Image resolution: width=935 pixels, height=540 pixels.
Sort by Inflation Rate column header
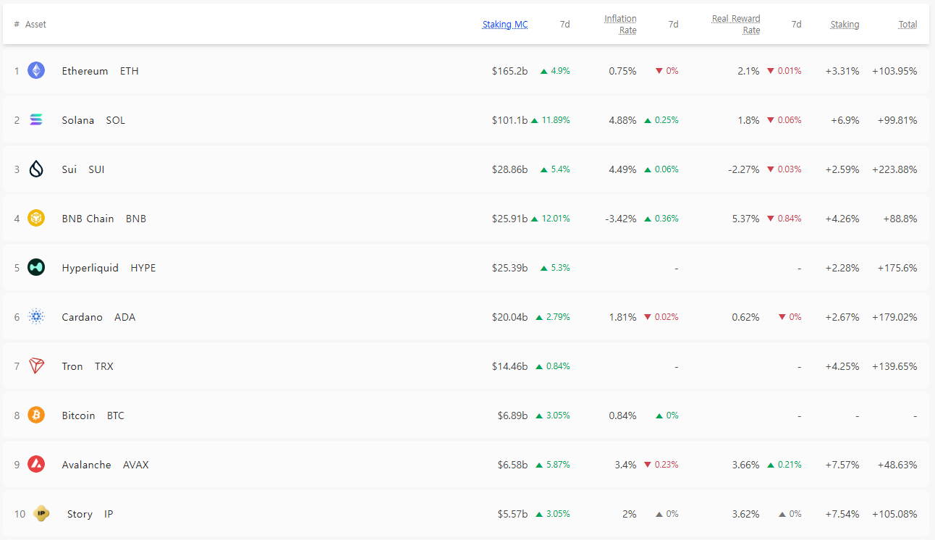click(620, 24)
